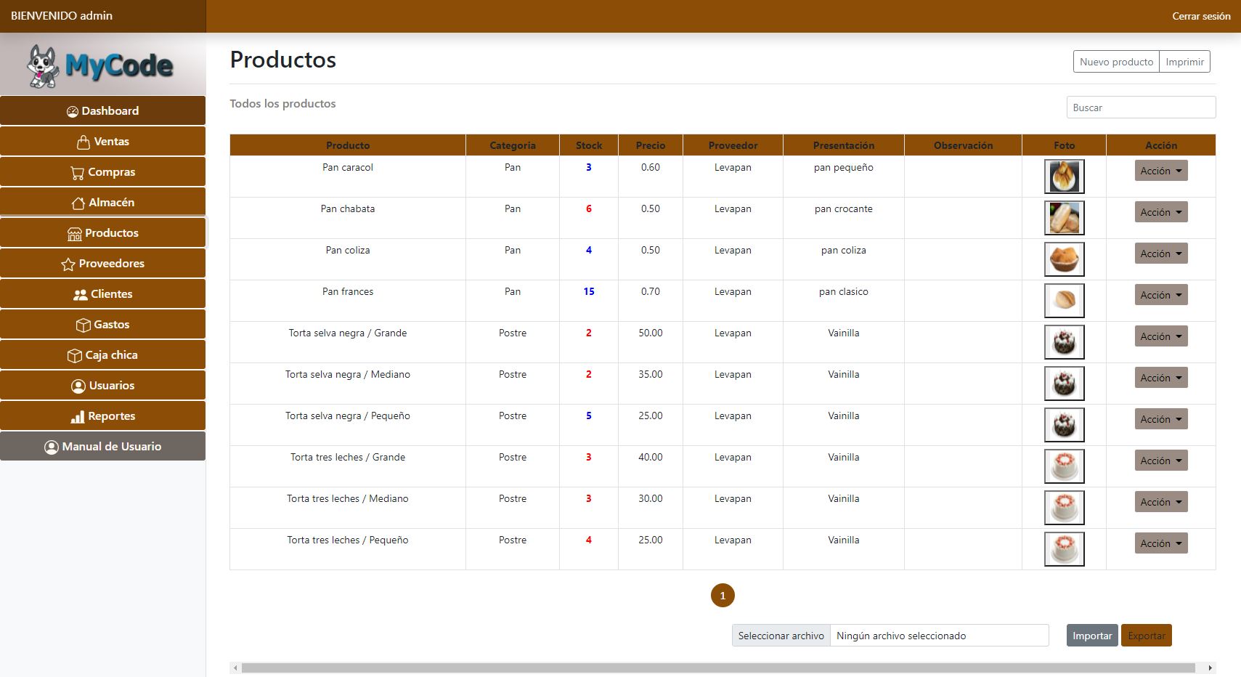Viewport: 1241px width, 677px height.
Task: Click the Compras cart icon
Action: coord(77,173)
